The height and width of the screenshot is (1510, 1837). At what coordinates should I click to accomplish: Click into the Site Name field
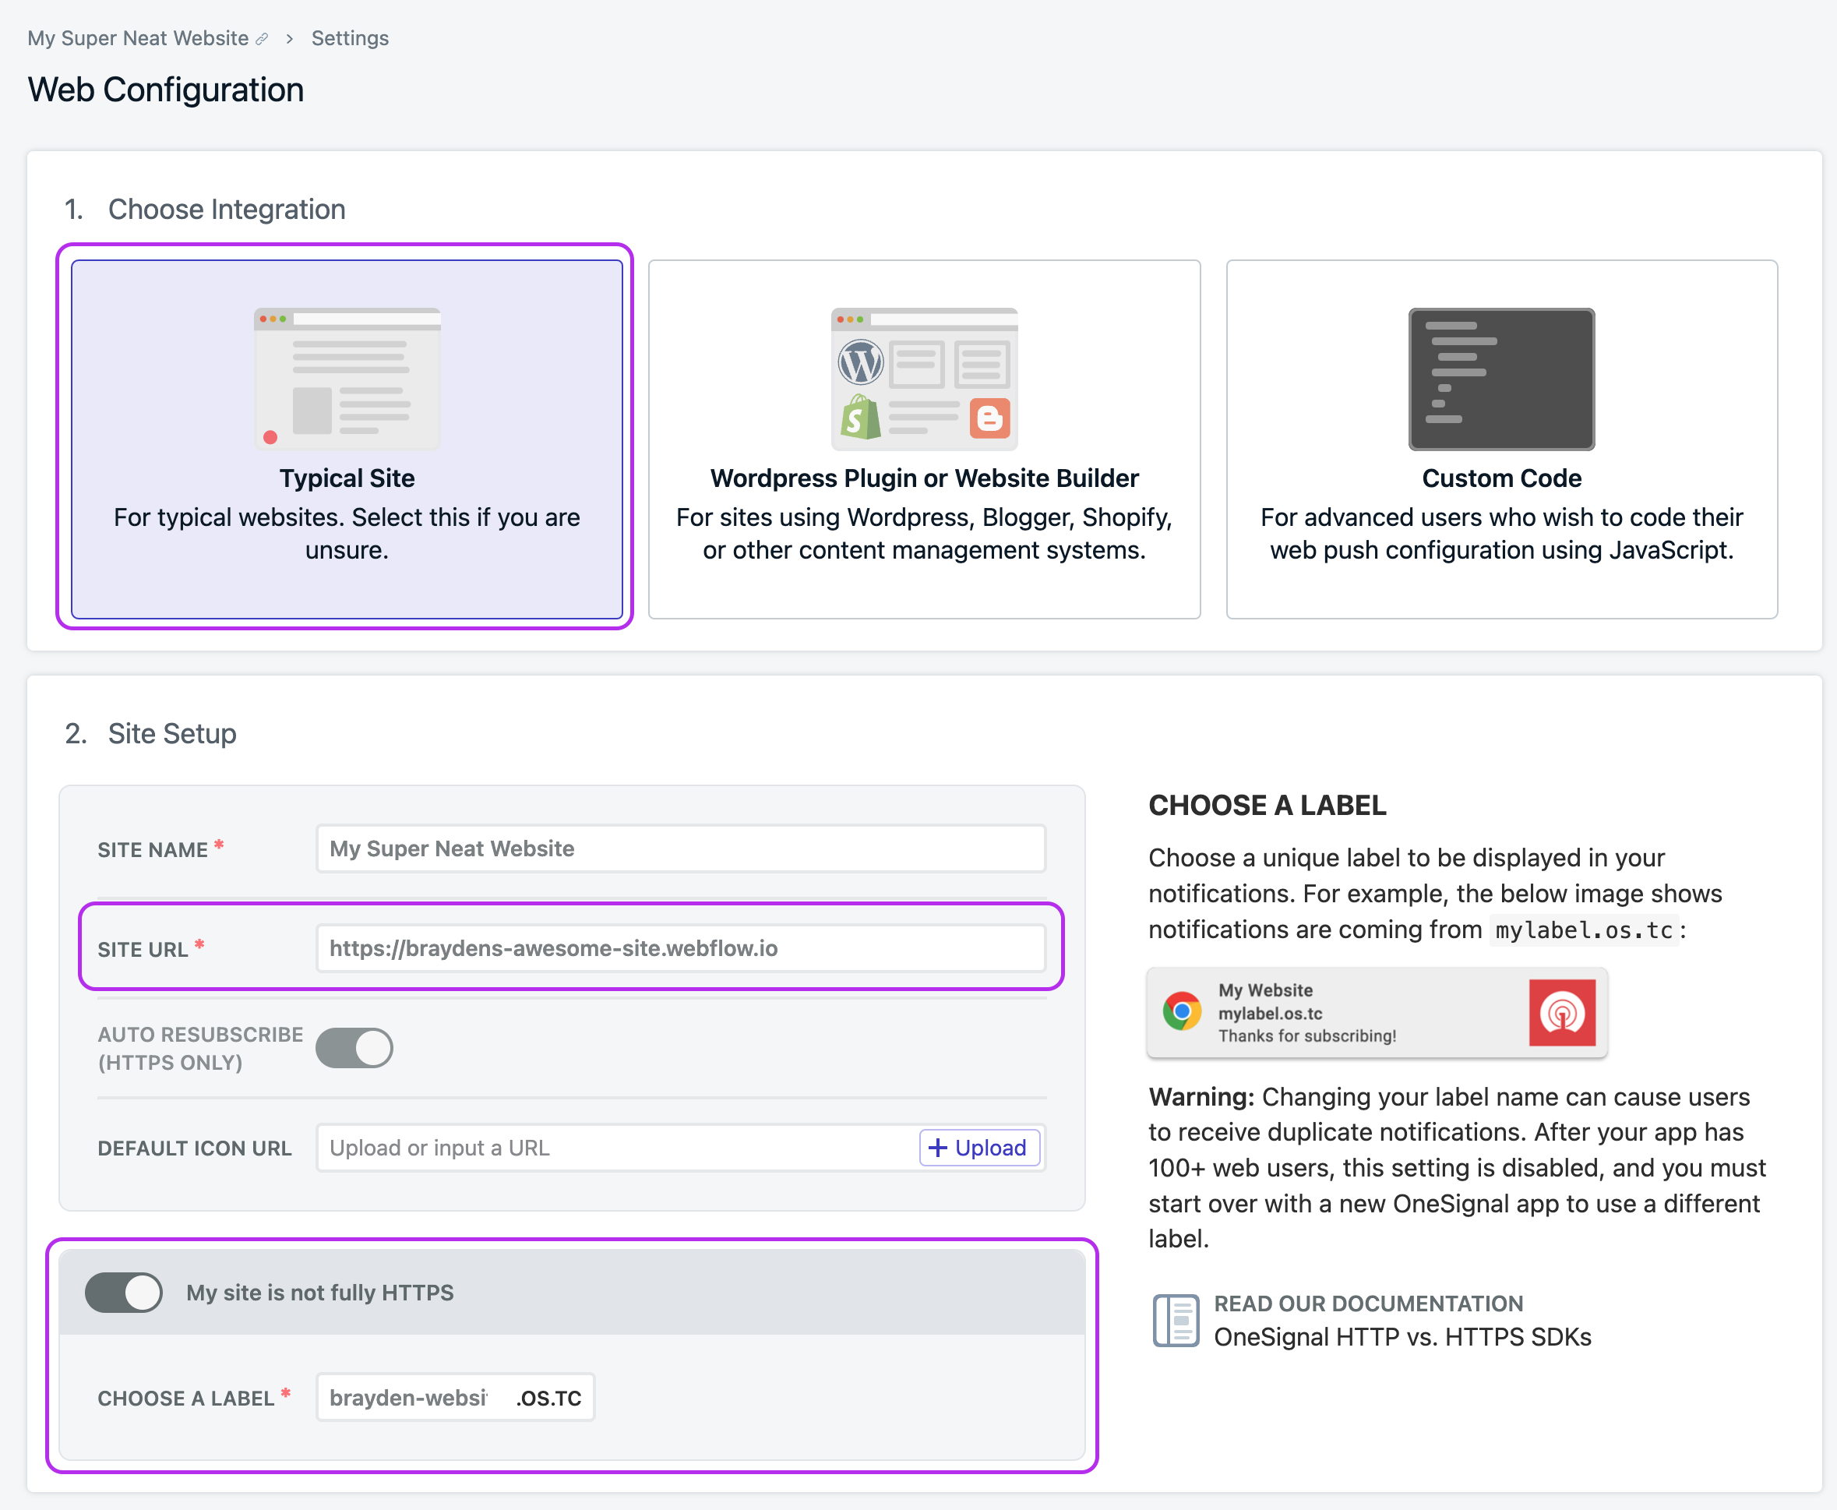click(x=680, y=849)
